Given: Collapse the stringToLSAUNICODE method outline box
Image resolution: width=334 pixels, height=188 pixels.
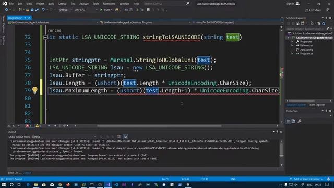Looking at the screenshot, I should click(45, 37).
